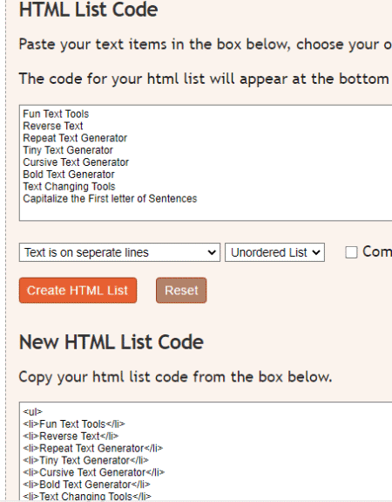
Task: Click 'Bold Text Generator' line in input box
Action: [x=69, y=175]
